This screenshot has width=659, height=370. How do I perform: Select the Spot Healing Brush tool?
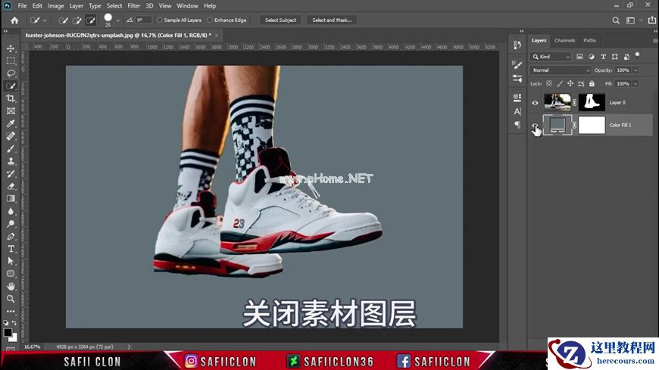(11, 136)
